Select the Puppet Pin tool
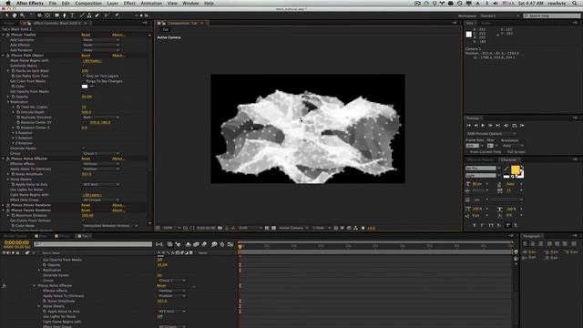The image size is (583, 328). tap(117, 15)
